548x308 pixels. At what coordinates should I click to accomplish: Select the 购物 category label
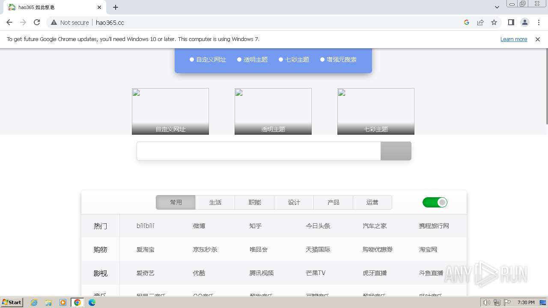click(101, 249)
